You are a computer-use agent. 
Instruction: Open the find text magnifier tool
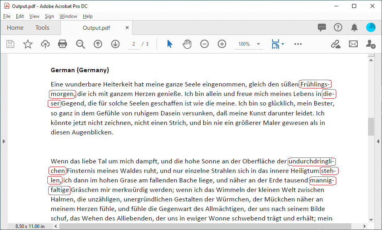tap(80, 44)
